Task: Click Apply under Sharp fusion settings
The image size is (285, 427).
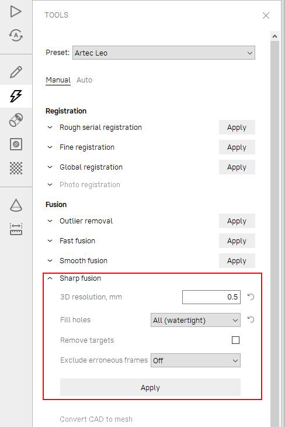Action: [150, 387]
